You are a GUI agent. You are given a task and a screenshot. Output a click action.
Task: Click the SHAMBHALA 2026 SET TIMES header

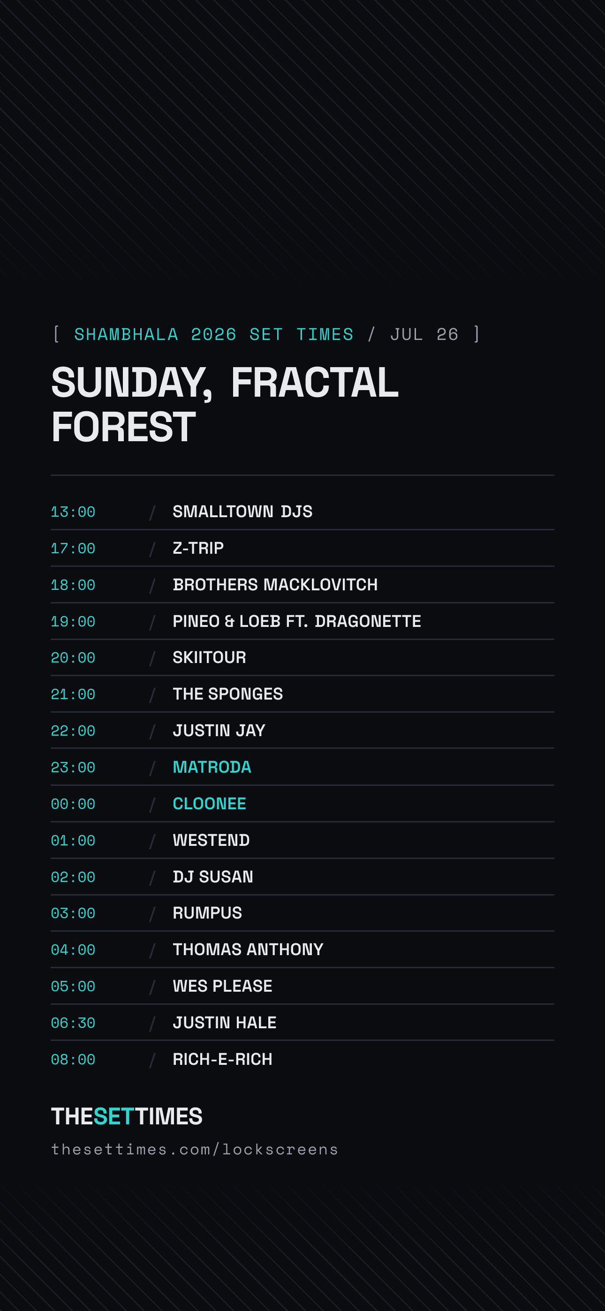click(214, 334)
